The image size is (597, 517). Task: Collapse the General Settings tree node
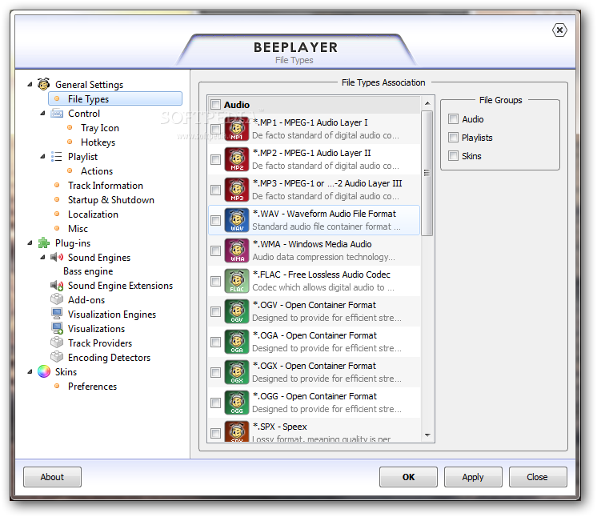pyautogui.click(x=30, y=84)
